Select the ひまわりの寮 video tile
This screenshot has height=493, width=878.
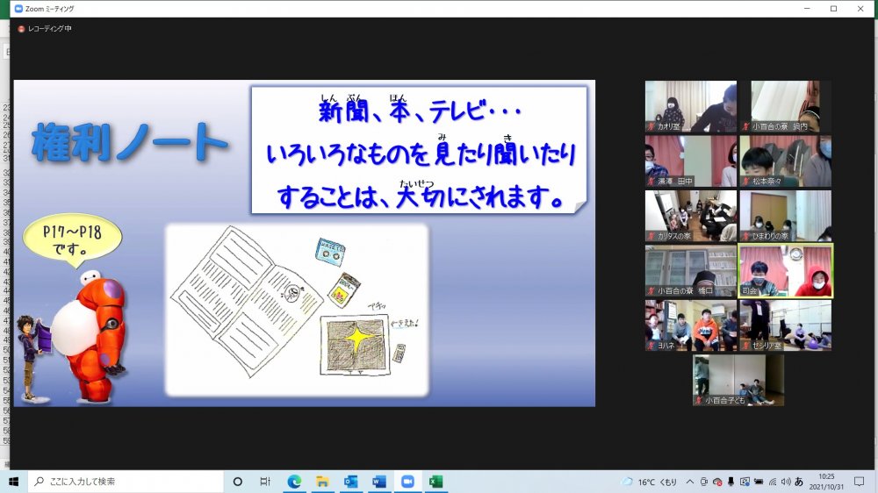click(x=785, y=216)
